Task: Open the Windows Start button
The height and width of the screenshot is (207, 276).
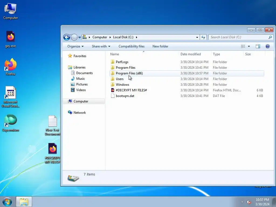Action: 7,202
